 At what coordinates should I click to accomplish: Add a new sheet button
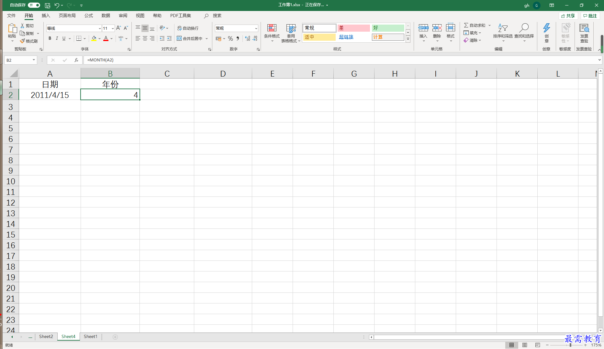(115, 337)
